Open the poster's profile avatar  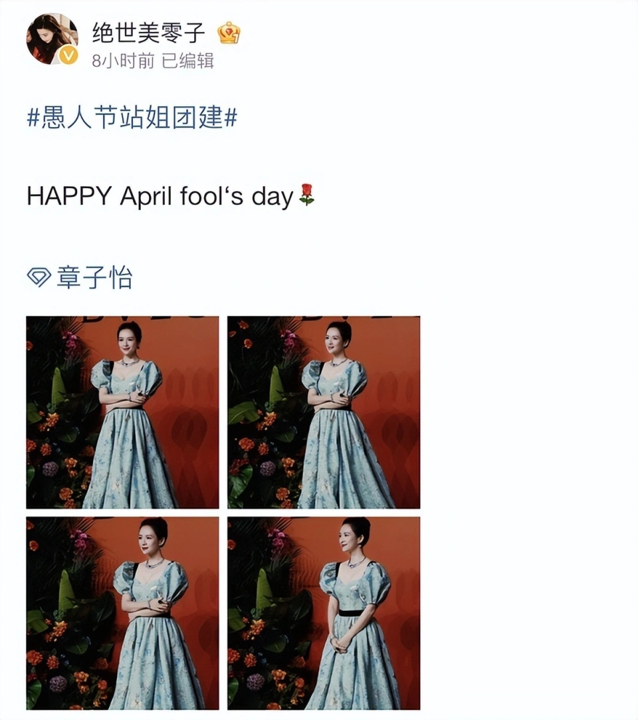click(x=52, y=39)
